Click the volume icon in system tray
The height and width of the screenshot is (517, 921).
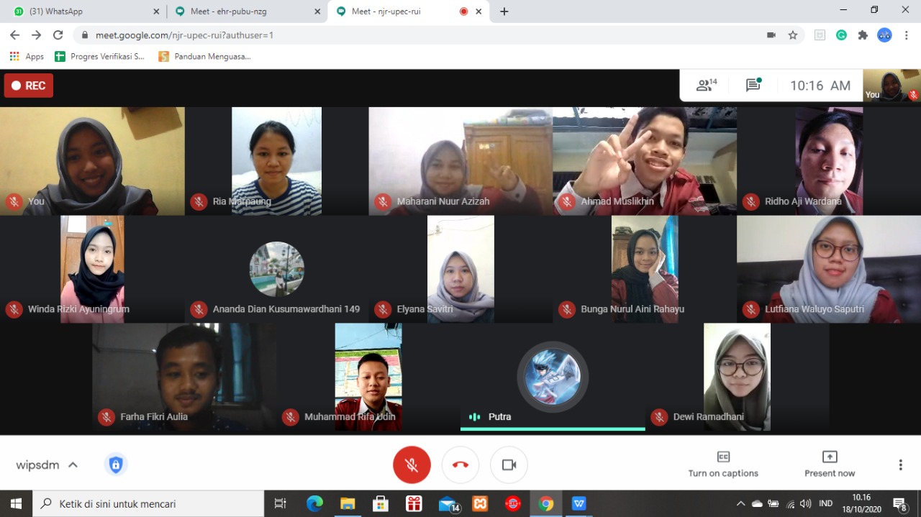[x=805, y=503]
